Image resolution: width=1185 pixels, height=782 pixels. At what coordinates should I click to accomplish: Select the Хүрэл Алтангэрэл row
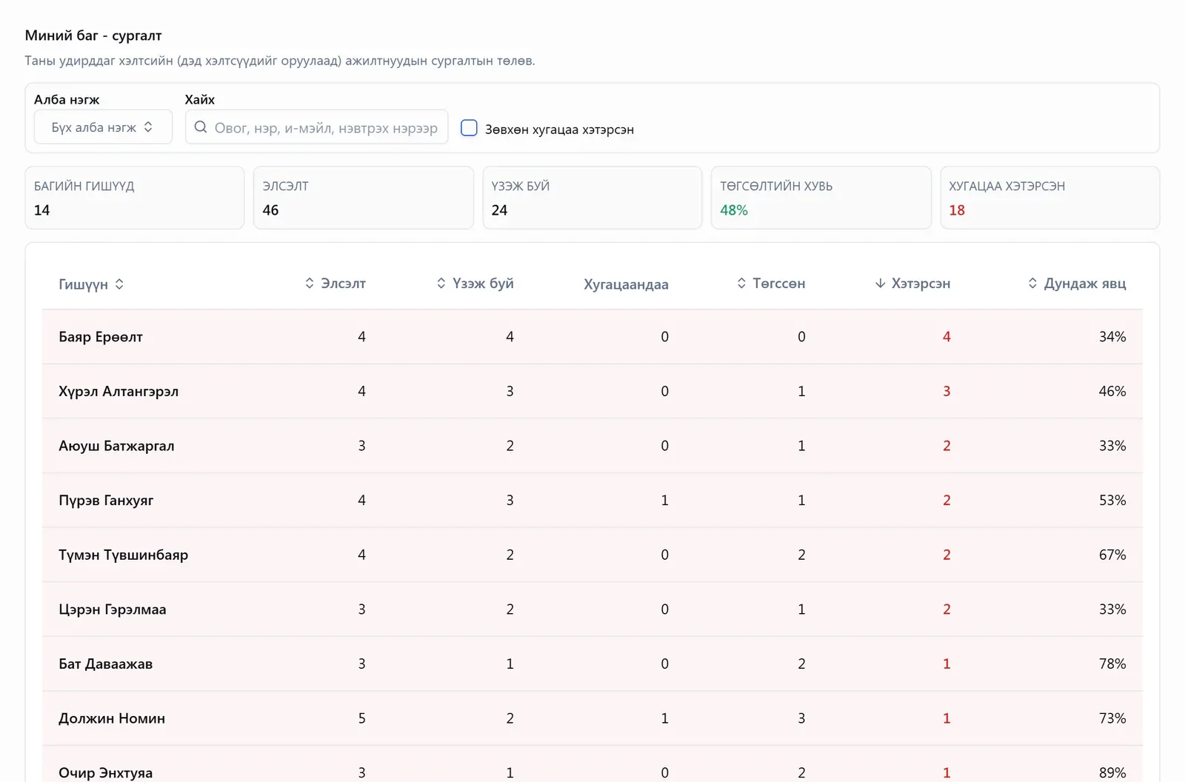coord(592,391)
